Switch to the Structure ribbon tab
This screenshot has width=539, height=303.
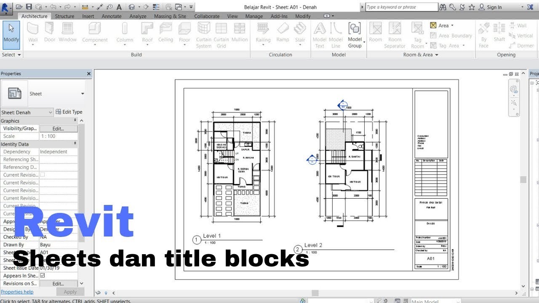(64, 16)
